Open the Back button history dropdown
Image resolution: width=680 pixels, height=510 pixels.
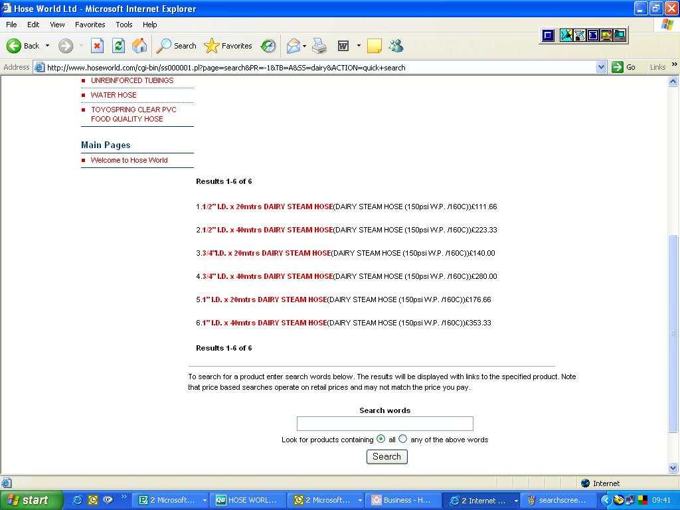pyautogui.click(x=47, y=46)
